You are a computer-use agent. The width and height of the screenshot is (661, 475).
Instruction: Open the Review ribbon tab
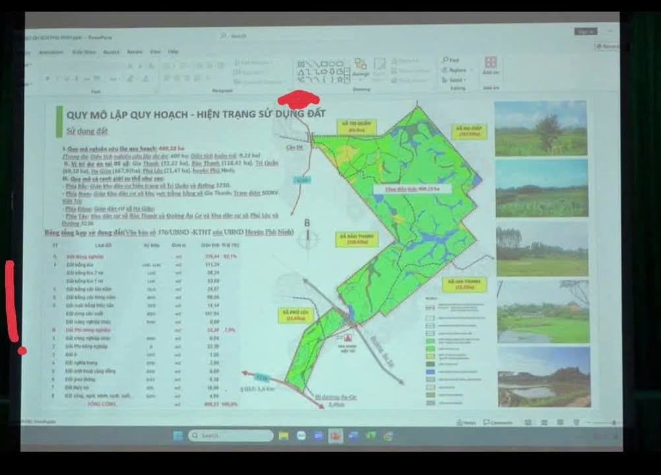point(135,51)
